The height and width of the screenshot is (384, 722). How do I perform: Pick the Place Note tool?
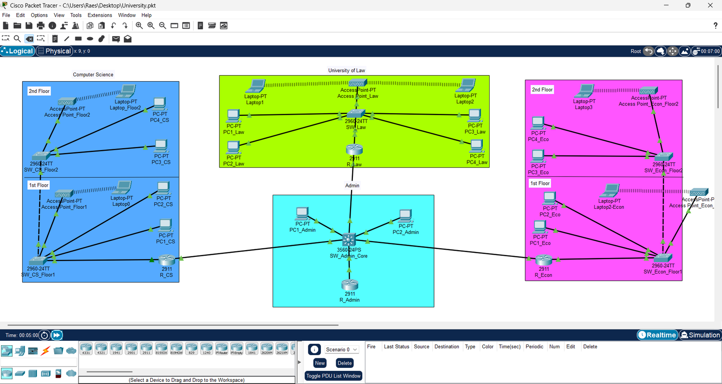coord(55,39)
